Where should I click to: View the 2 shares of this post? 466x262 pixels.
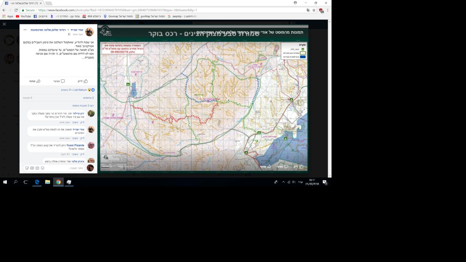pos(88,98)
